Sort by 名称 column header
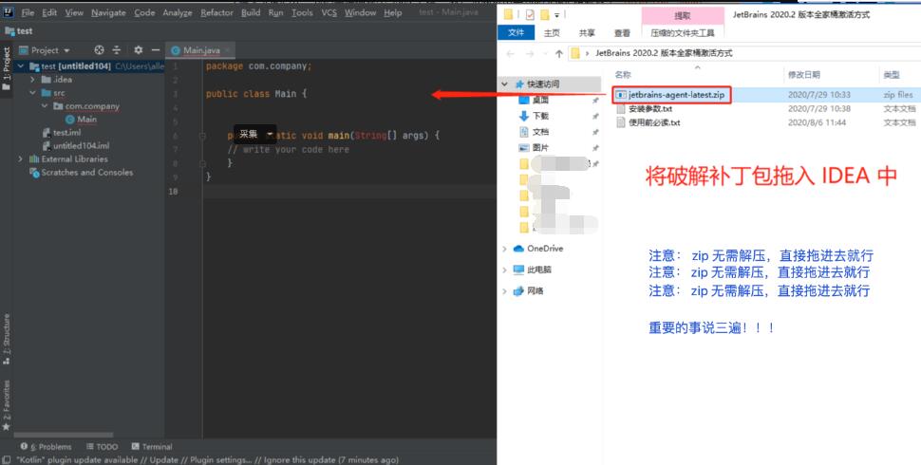Image resolution: width=921 pixels, height=465 pixels. click(623, 75)
